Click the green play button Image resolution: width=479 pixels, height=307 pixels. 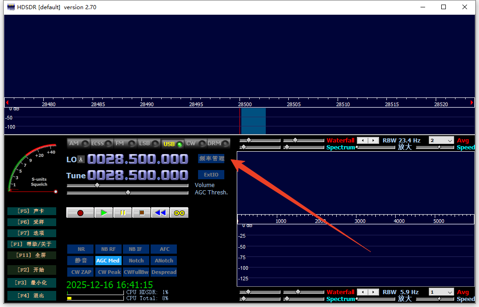click(x=104, y=213)
